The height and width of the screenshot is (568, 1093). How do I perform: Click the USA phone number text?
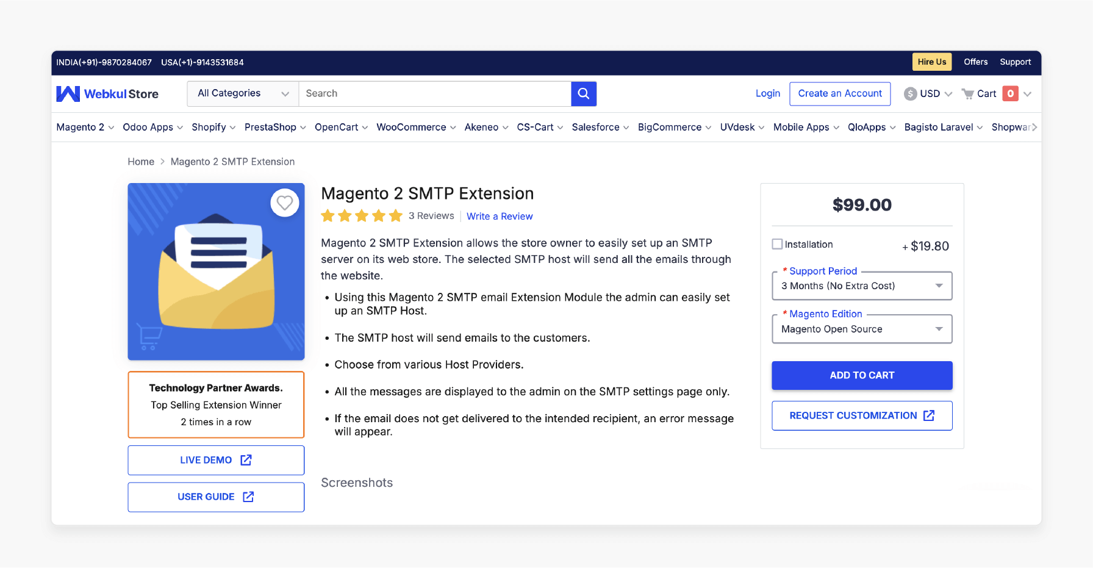point(202,62)
